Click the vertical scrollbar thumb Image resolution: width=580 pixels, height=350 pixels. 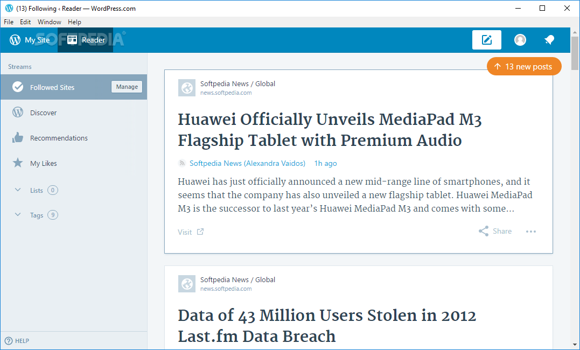(575, 53)
